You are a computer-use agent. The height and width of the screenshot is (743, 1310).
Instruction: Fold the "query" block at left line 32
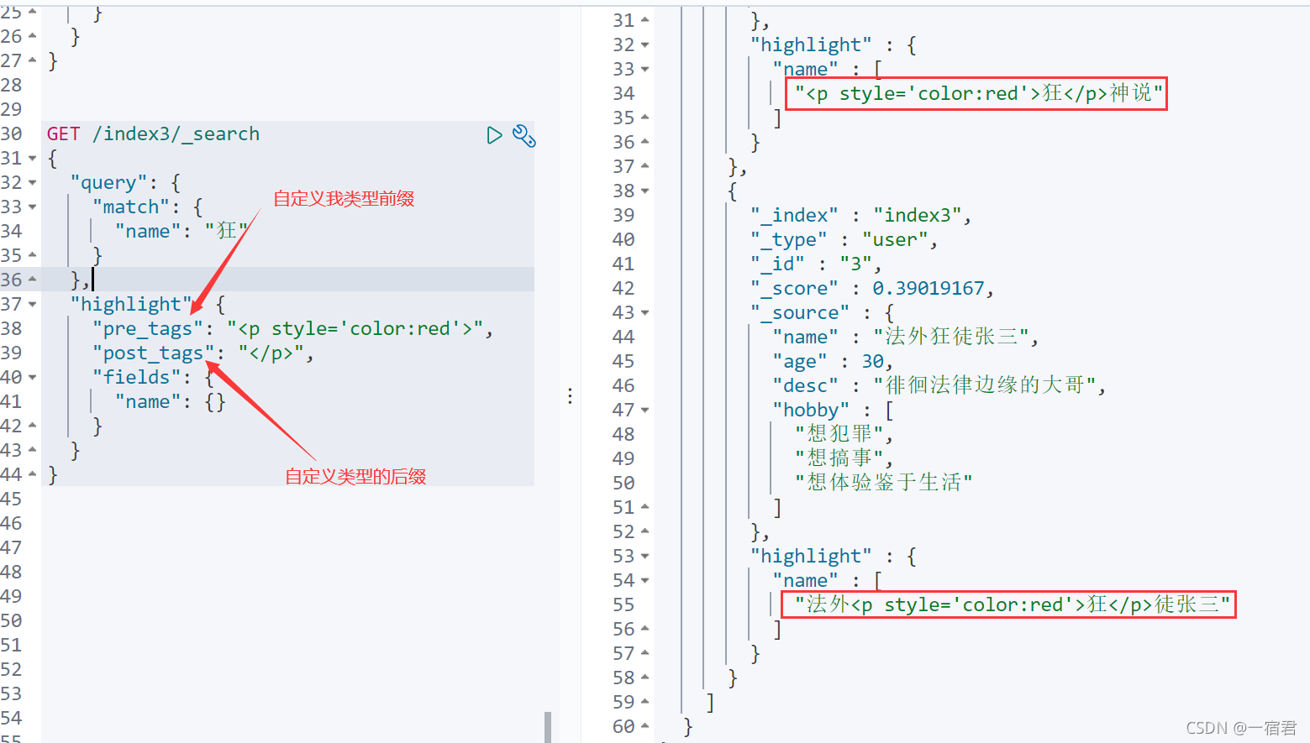tap(33, 183)
